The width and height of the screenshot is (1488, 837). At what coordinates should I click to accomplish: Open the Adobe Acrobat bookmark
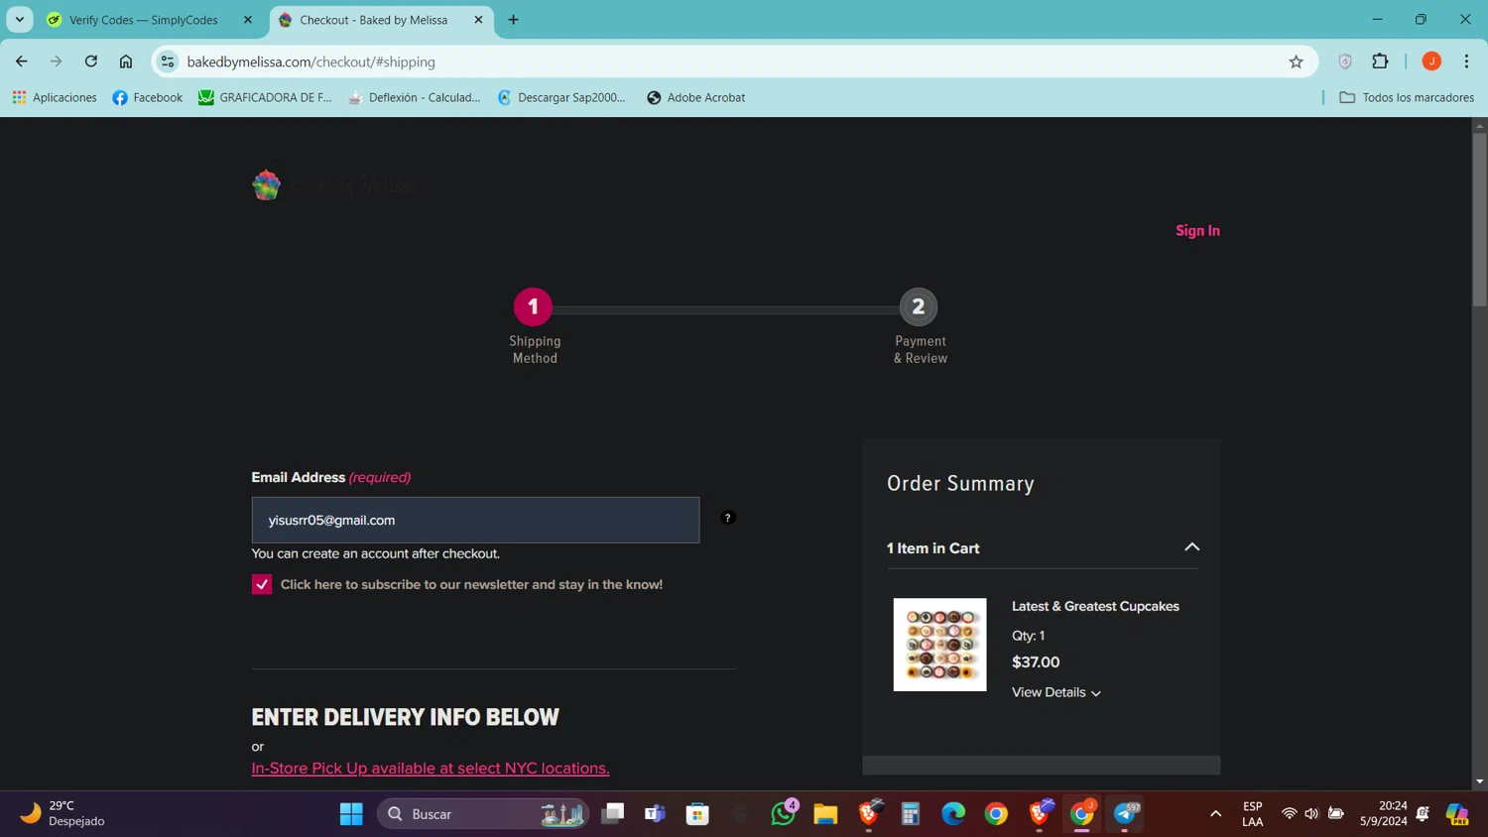pos(695,97)
